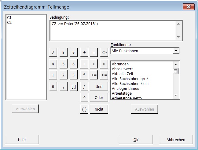Click into the Bedingung text field
Viewport: 198px width, 150px height.
113,31
